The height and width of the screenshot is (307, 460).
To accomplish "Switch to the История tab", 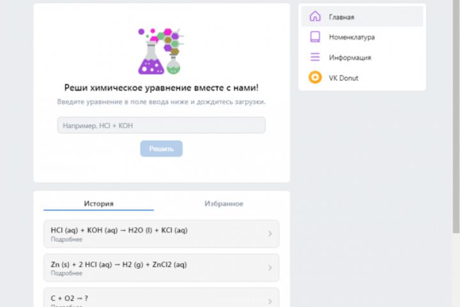I will coord(98,203).
